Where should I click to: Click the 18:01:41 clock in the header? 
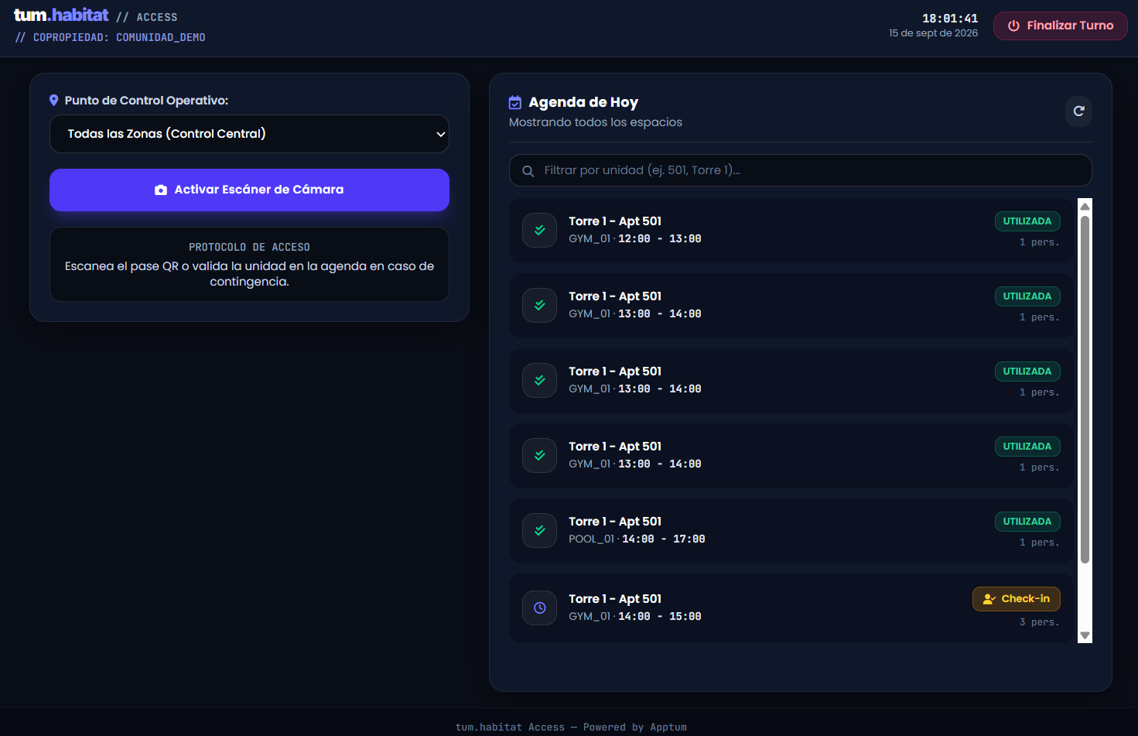pyautogui.click(x=950, y=19)
